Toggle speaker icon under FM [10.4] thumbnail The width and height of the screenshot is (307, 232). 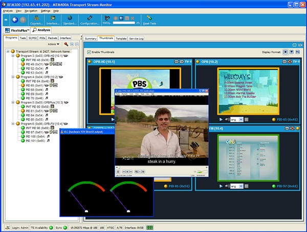[x=227, y=186]
